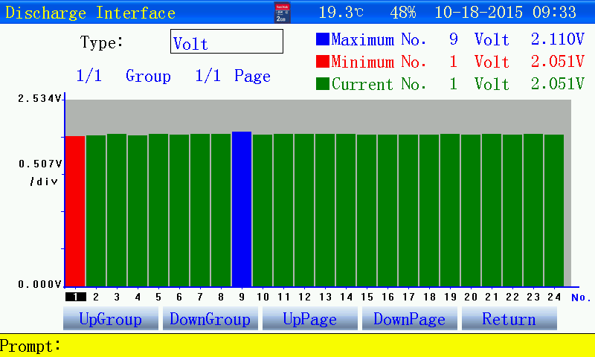Click the 1/1 Group indicator
Screen dimensions: 595x357
pos(123,76)
